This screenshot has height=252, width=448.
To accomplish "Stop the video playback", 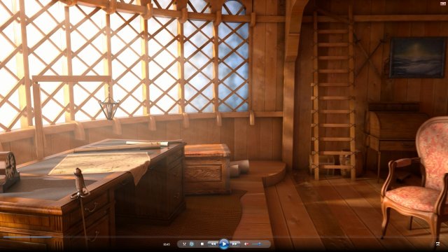I will tap(202, 244).
